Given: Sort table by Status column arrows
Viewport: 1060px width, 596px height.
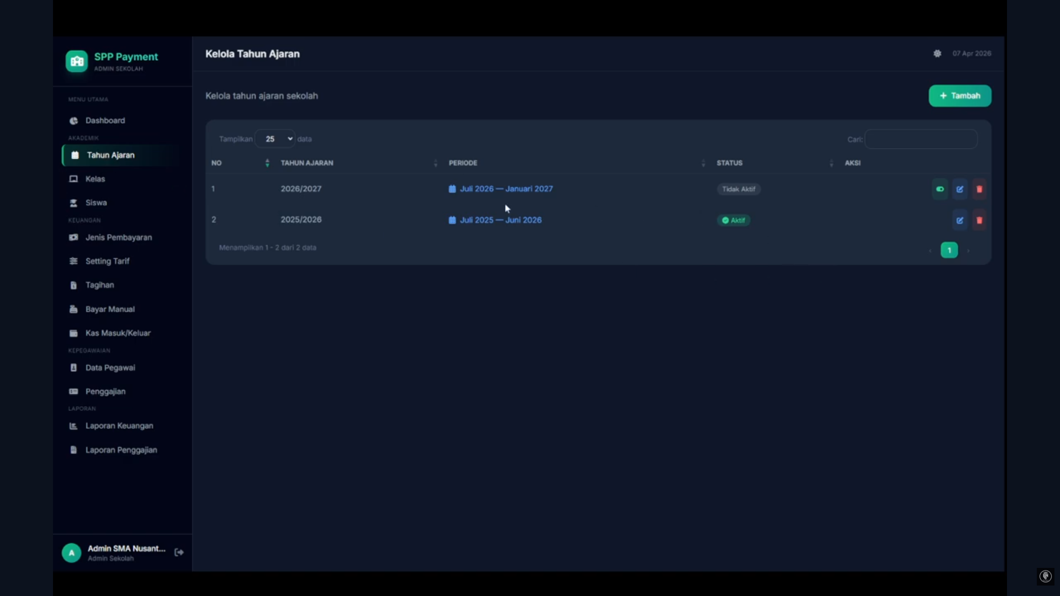Looking at the screenshot, I should tap(831, 163).
